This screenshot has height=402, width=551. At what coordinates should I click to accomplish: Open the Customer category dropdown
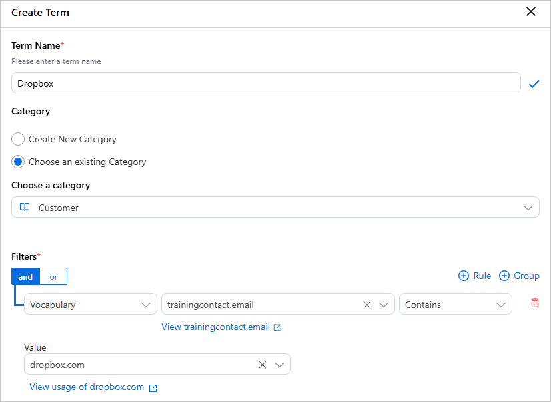tap(275, 207)
